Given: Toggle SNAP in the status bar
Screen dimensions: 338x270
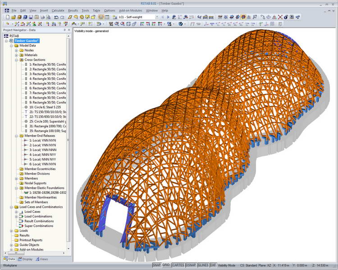Looking at the screenshot, I should point(157,265).
